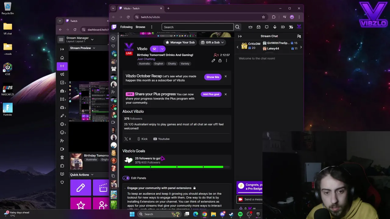
Task: Select the Stream Manager broadcast icon
Action: (x=62, y=66)
